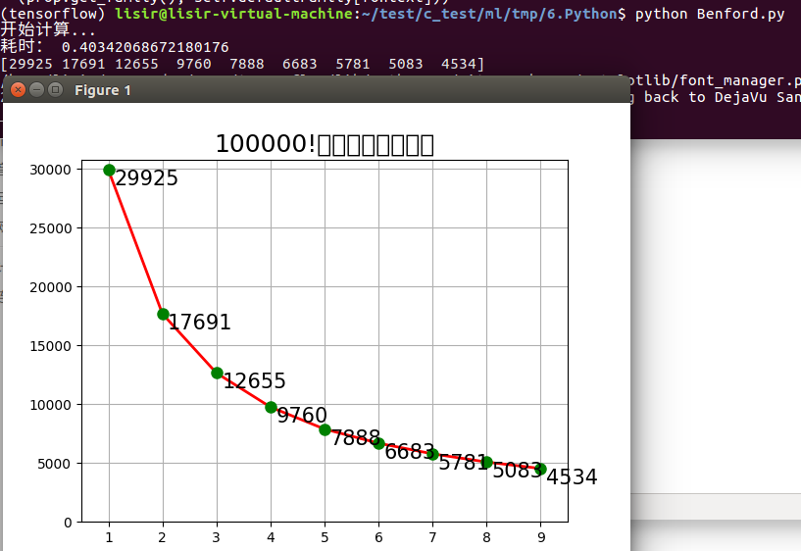Click the y-axis tick label 20000
Image resolution: width=801 pixels, height=551 pixels.
[x=51, y=287]
